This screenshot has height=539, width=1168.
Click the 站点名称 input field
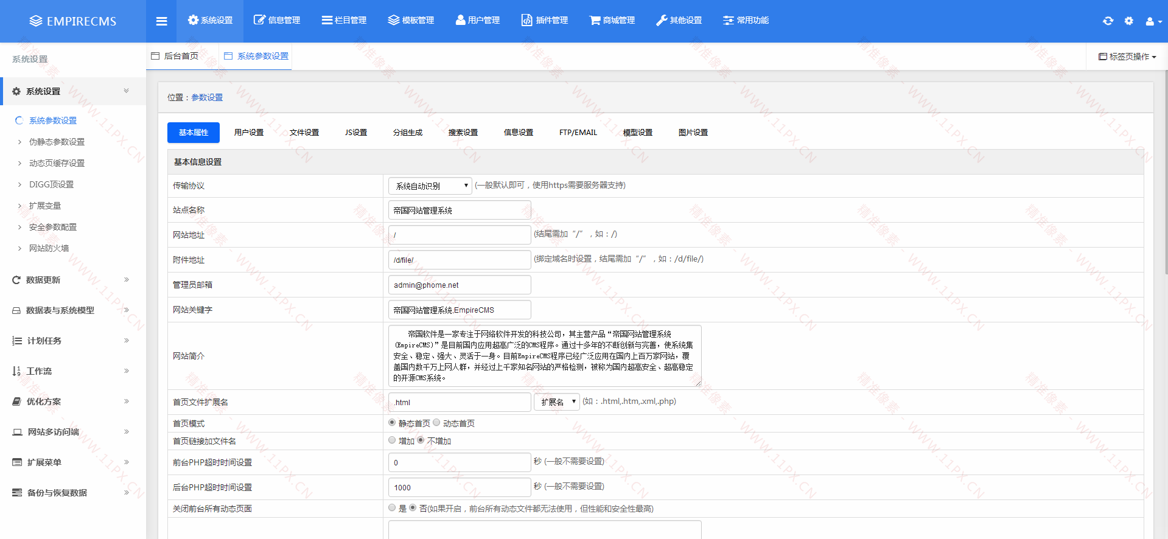coord(460,210)
